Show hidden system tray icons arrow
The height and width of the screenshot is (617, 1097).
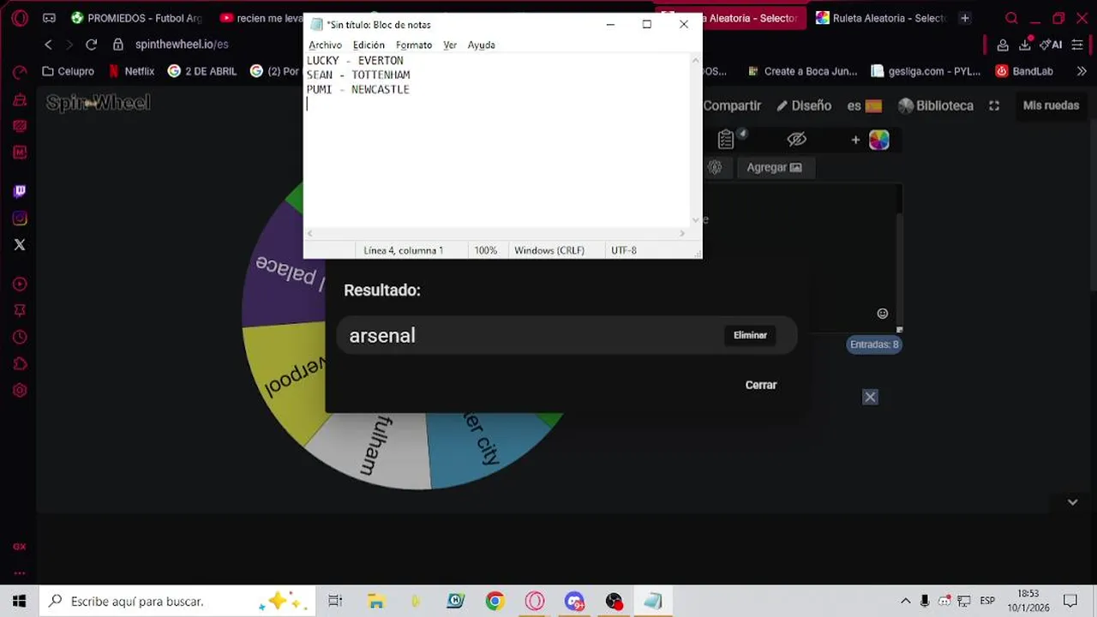[905, 602]
